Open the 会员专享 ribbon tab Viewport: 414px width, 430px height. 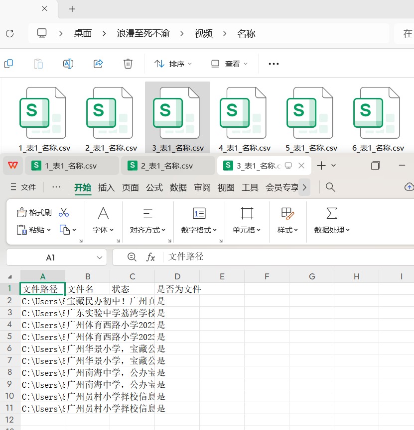pyautogui.click(x=282, y=187)
